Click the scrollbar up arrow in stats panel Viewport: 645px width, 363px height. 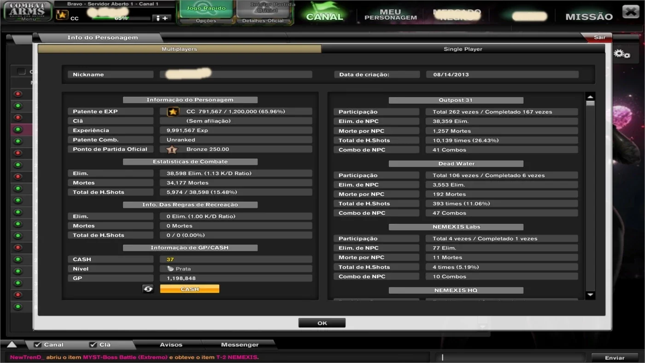(x=590, y=96)
